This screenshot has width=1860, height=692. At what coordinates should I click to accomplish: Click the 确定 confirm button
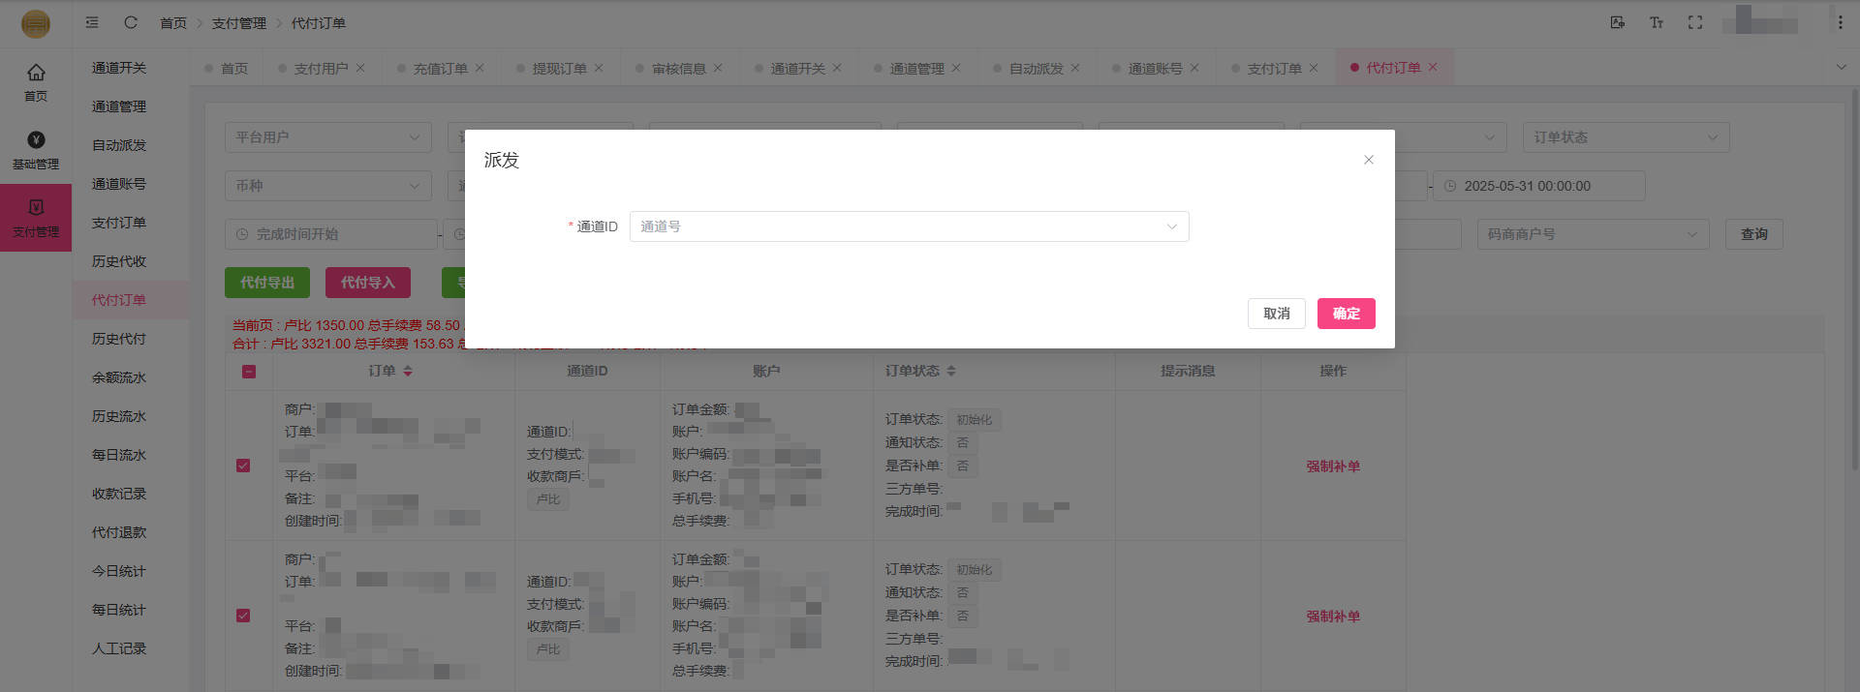pos(1346,314)
